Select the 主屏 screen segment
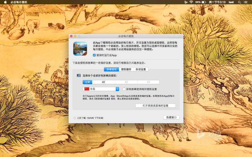Viewport: 252px width, 157px height. click(88, 82)
